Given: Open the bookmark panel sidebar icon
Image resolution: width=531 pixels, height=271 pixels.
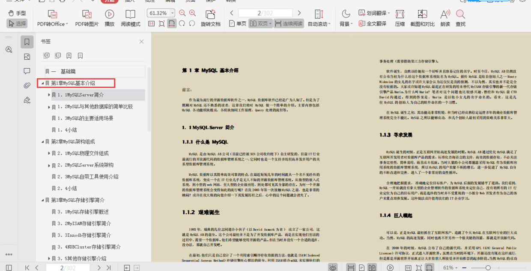Looking at the screenshot, I should (27, 42).
